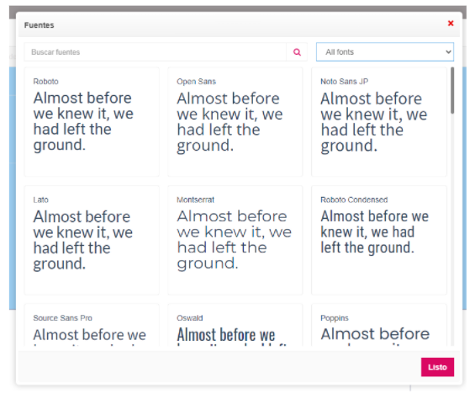Choose the Poppins font card
Viewport: 475px width, 399px height.
click(x=379, y=325)
